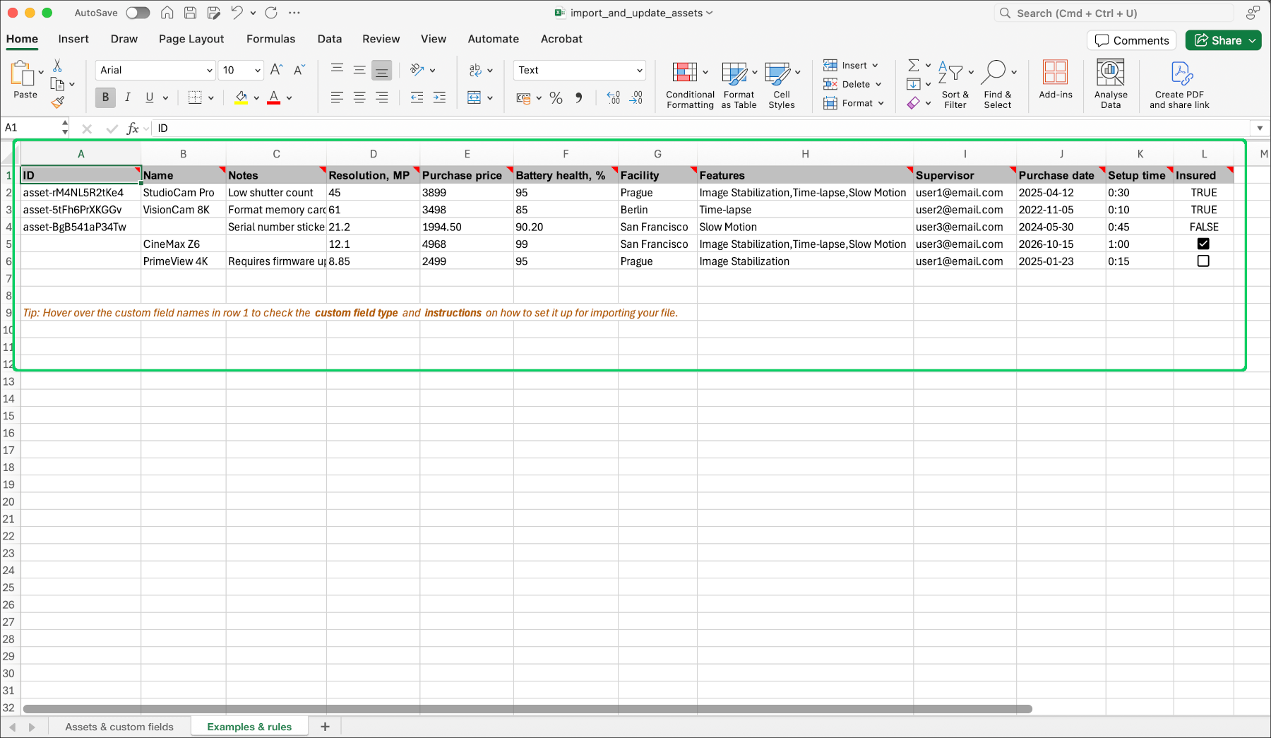
Task: Open the Comments pane
Action: click(1131, 40)
